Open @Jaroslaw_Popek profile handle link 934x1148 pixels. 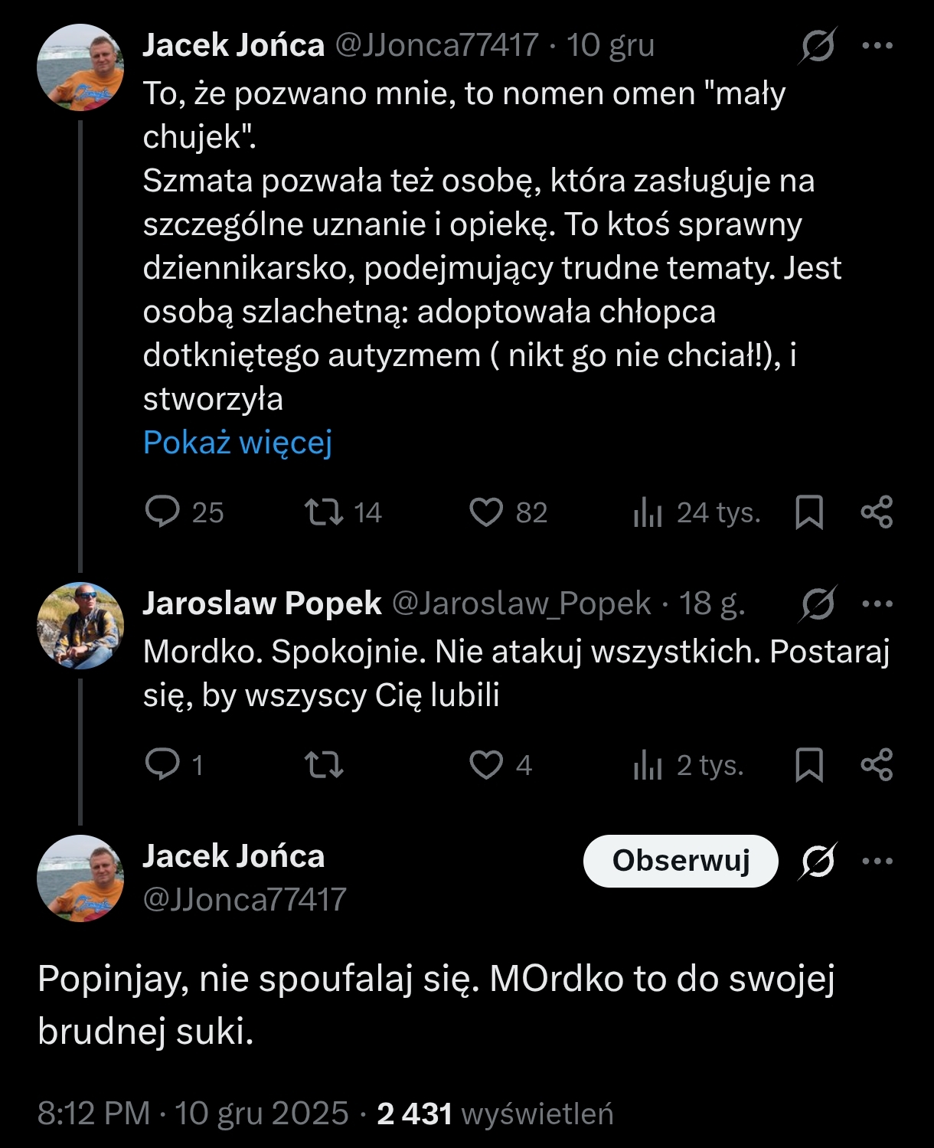click(x=521, y=603)
